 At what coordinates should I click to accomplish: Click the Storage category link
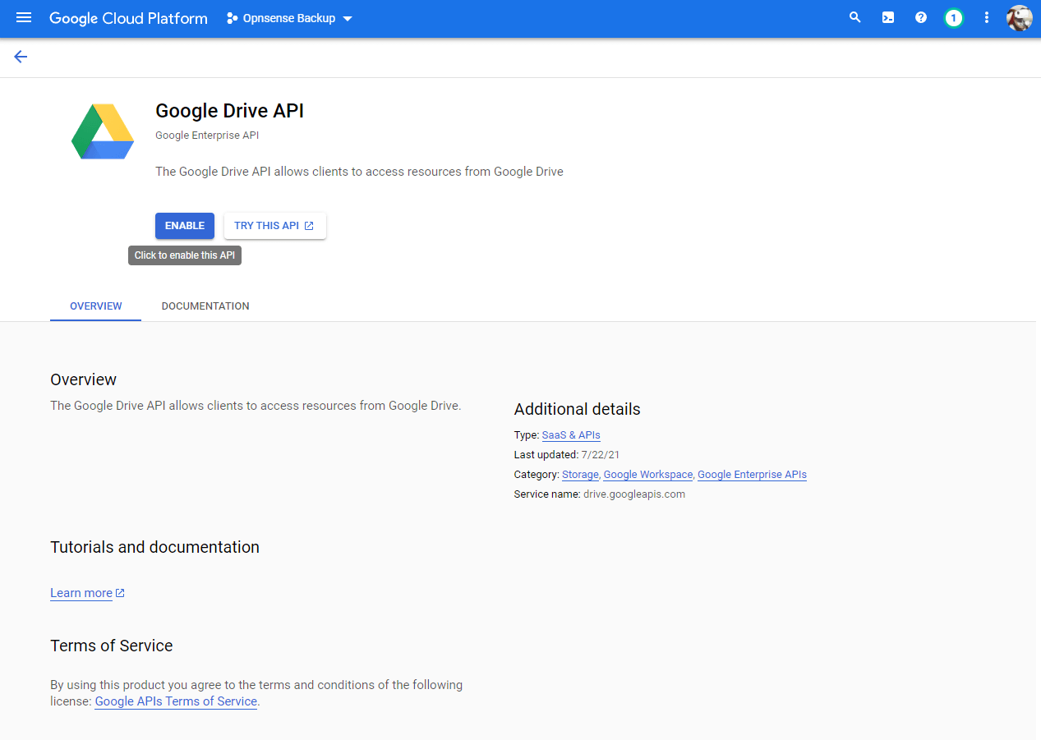580,474
